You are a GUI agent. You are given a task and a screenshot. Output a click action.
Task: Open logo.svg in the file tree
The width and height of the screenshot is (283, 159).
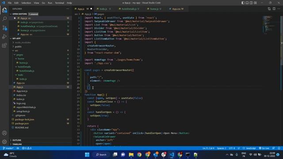21,103
